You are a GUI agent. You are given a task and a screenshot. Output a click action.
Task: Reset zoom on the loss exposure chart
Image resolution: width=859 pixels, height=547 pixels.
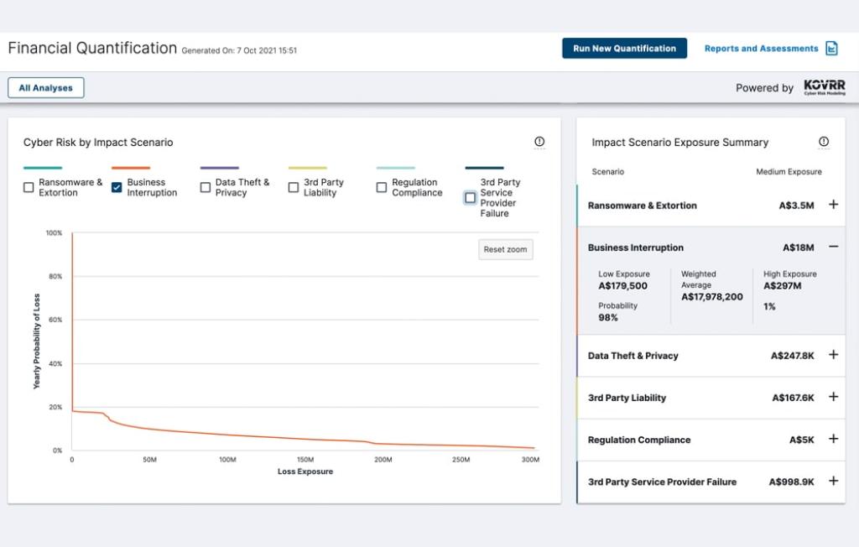click(x=505, y=249)
